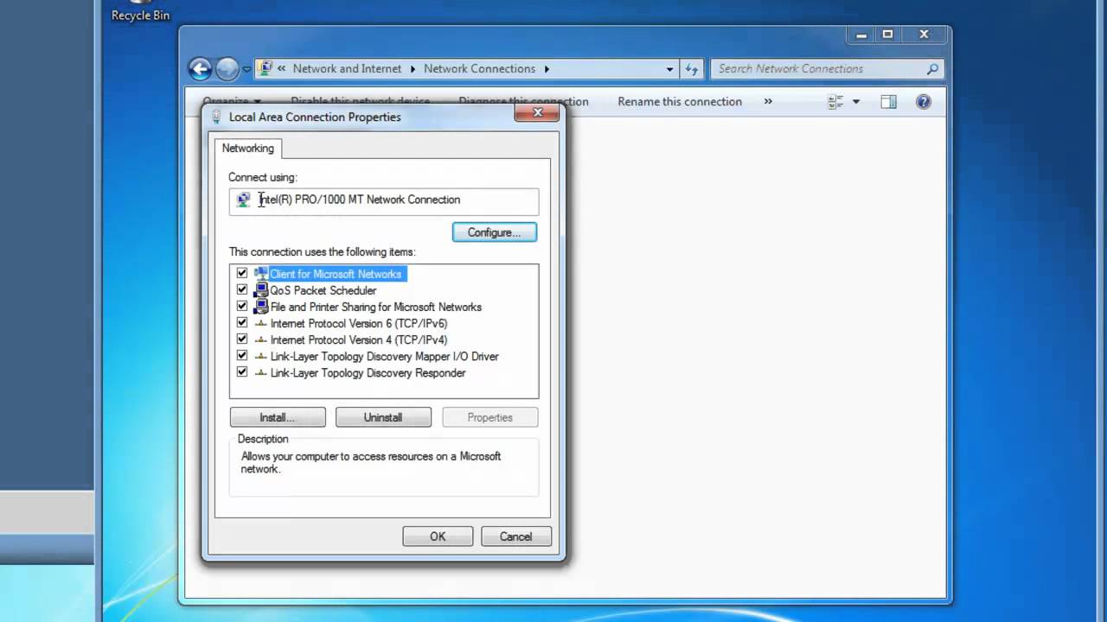Uncheck Link-Layer Topology Discovery Responder checkbox

click(242, 371)
